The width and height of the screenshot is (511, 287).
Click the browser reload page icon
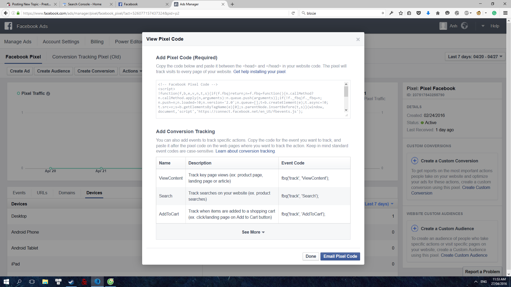[x=293, y=13]
